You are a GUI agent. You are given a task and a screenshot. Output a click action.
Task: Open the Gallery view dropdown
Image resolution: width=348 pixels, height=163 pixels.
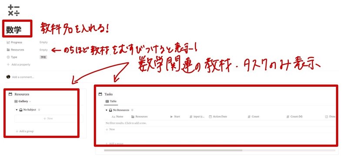[23, 101]
